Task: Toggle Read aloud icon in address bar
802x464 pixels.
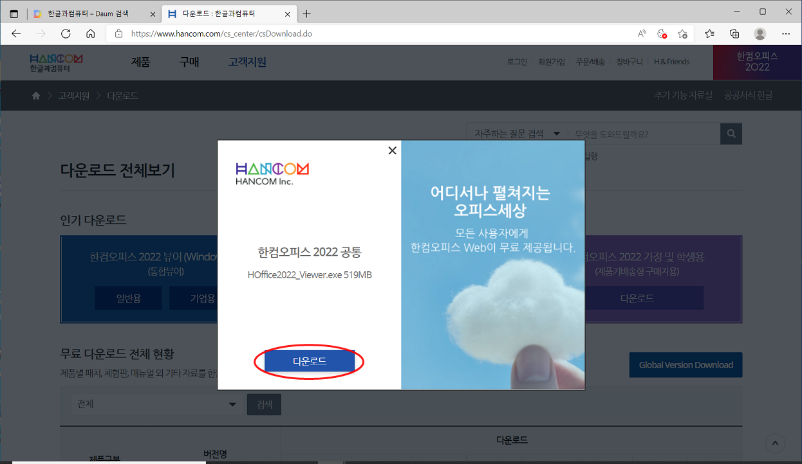Action: [x=642, y=33]
